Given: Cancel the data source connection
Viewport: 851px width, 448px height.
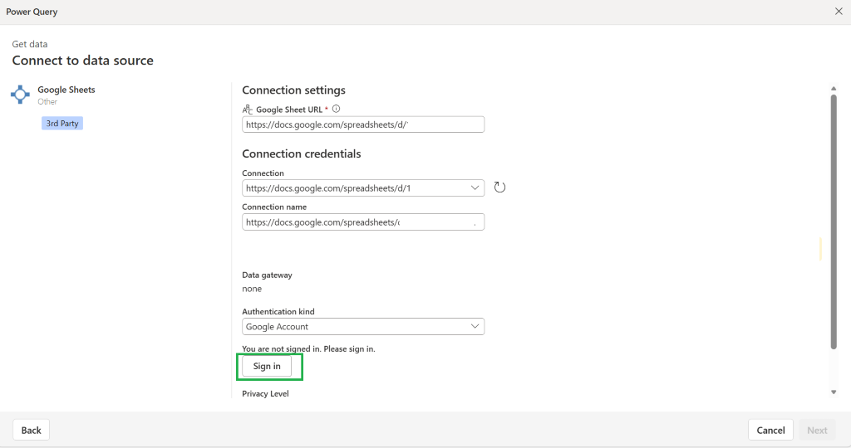Looking at the screenshot, I should 770,430.
